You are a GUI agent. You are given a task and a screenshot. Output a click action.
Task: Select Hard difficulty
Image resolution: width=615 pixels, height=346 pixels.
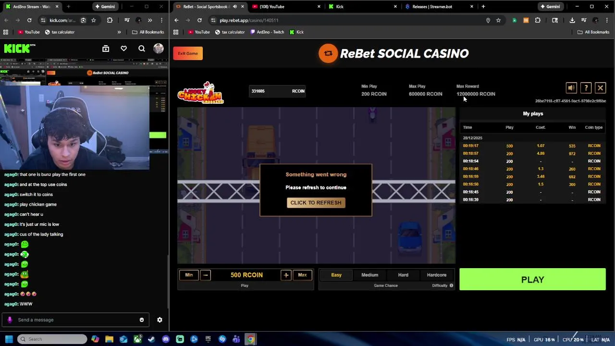point(403,275)
